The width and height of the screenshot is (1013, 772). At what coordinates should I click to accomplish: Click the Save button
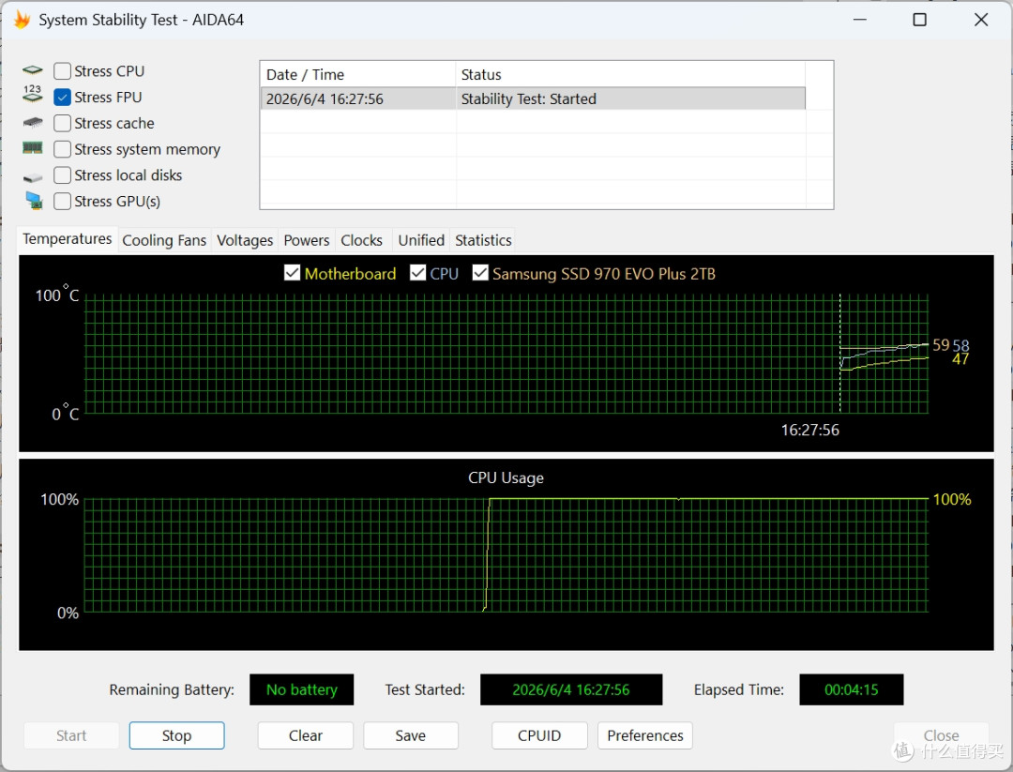pyautogui.click(x=411, y=735)
